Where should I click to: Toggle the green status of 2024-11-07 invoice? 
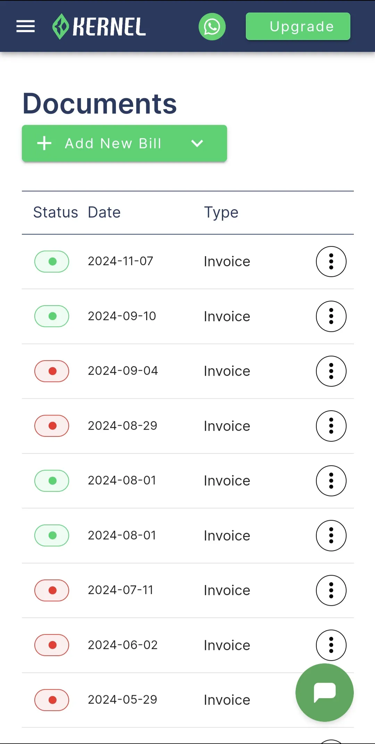tap(52, 261)
